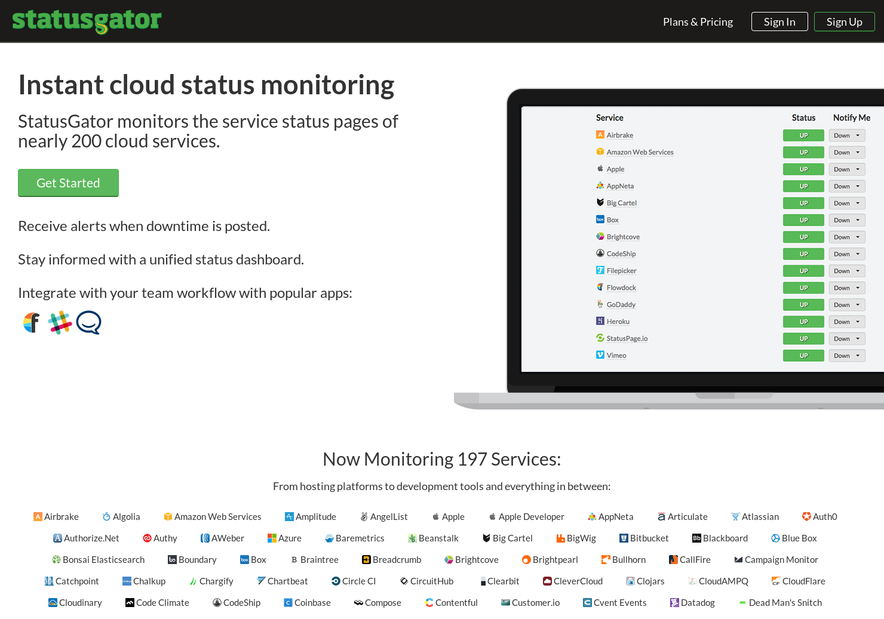Screen dimensions: 884x619
Task: Toggle the UP status for CodeShip
Action: point(803,254)
